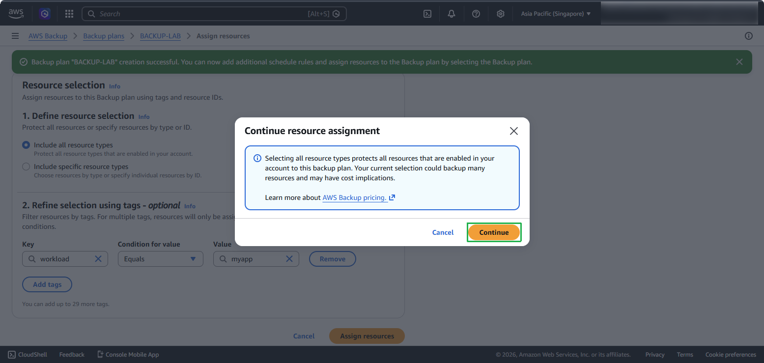
Task: Click the Add tags button
Action: (47, 284)
